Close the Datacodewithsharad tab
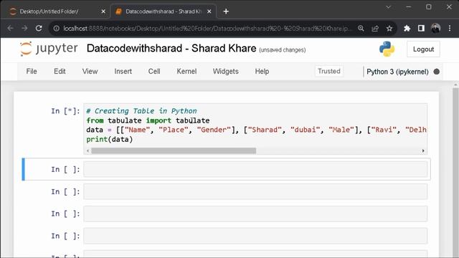The width and height of the screenshot is (459, 258). pyautogui.click(x=209, y=11)
